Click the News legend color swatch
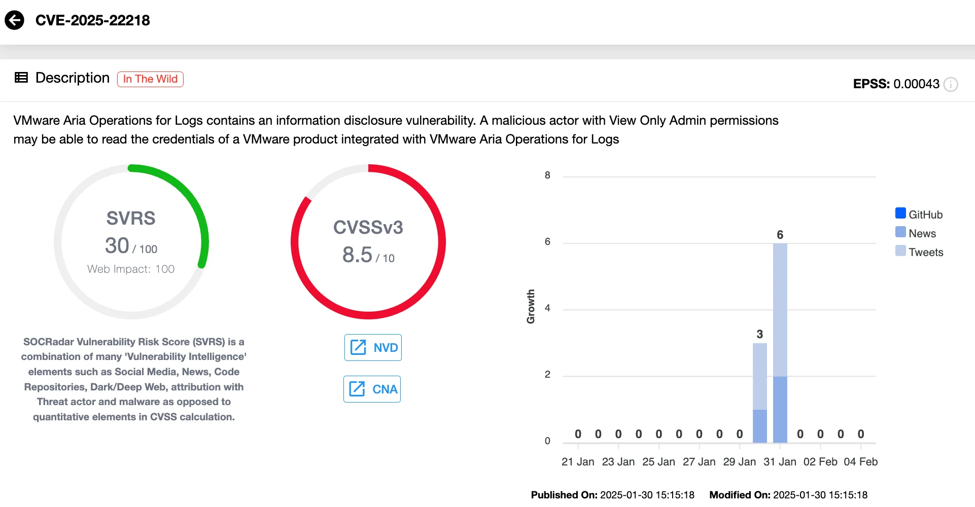This screenshot has height=507, width=975. click(x=900, y=232)
